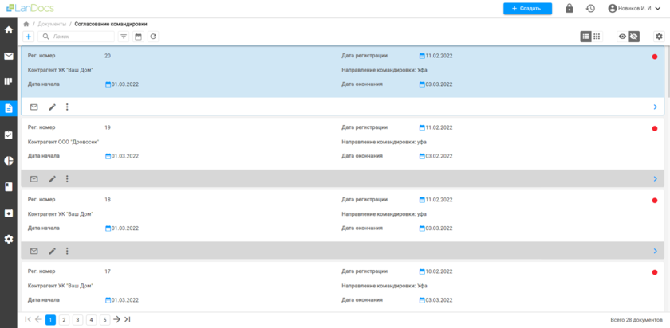The height and width of the screenshot is (328, 670).
Task: Refresh the document list
Action: [153, 37]
